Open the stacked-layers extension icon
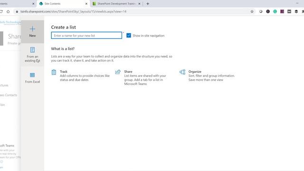 click(296, 11)
